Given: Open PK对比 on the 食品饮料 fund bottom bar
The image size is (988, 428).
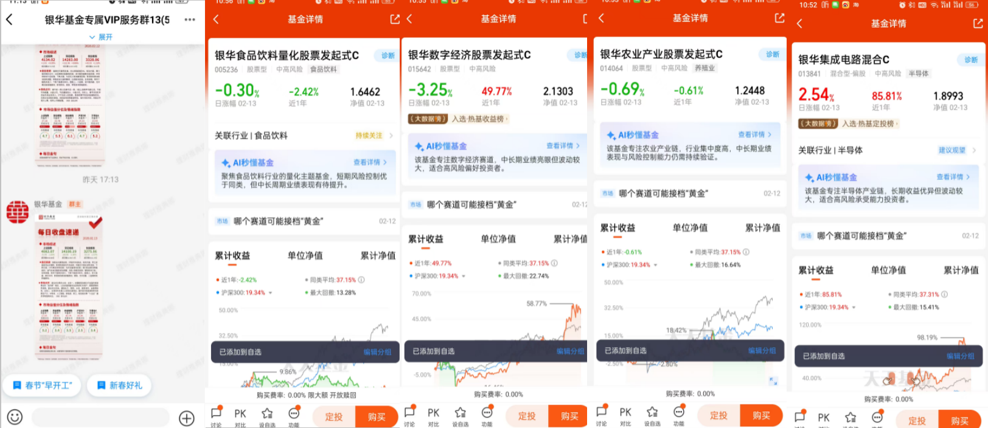Looking at the screenshot, I should point(240,416).
